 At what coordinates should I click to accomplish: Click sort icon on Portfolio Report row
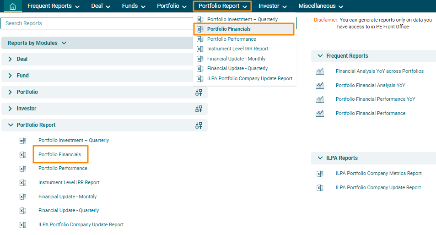199,125
